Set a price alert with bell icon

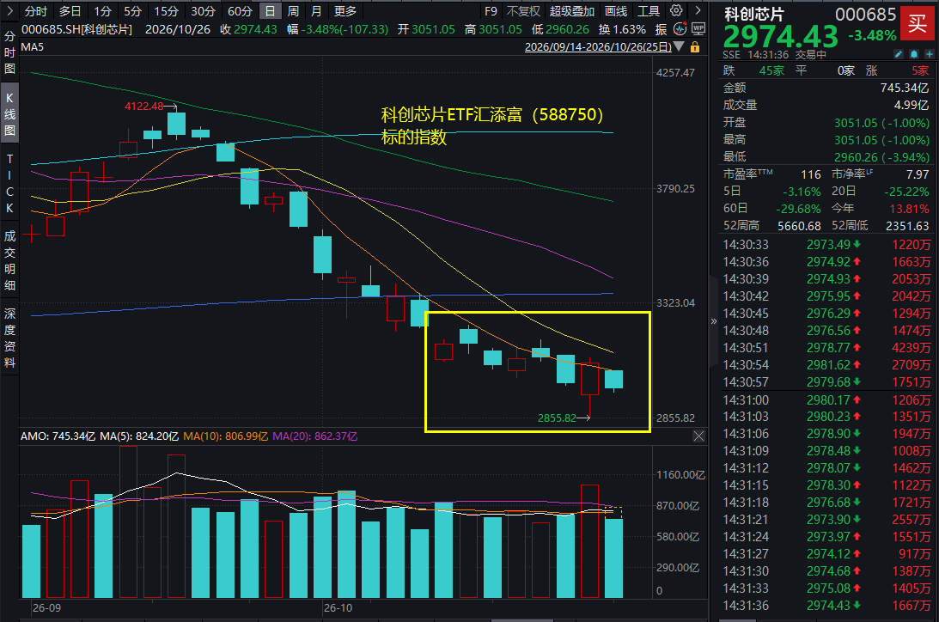[914, 54]
